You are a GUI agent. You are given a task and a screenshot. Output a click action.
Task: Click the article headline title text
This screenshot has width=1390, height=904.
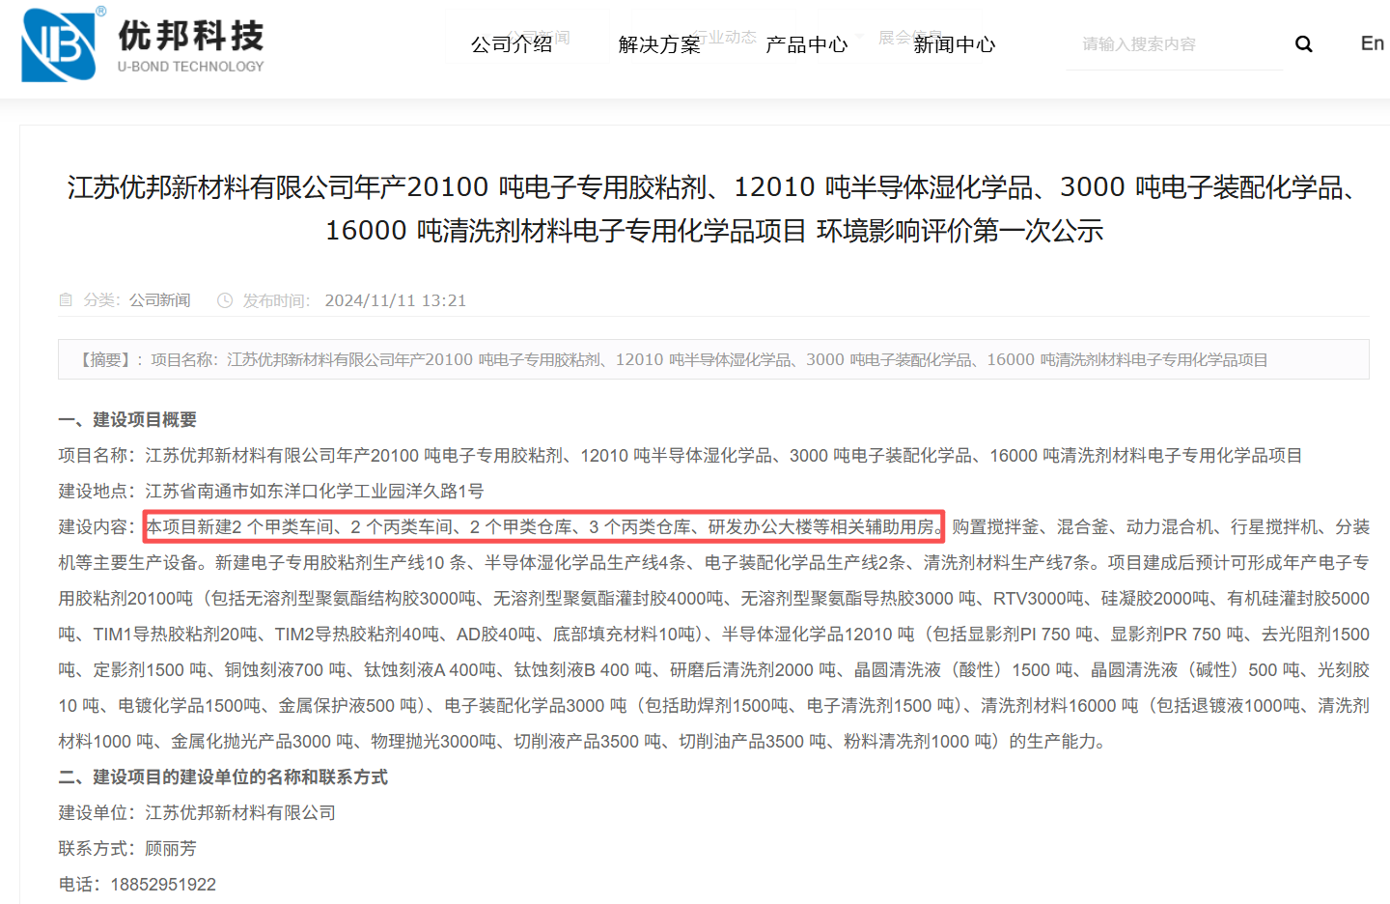point(714,209)
